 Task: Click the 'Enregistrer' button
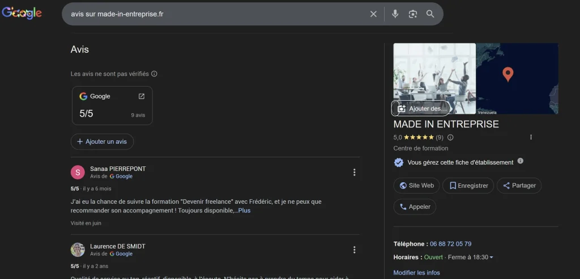click(x=468, y=186)
